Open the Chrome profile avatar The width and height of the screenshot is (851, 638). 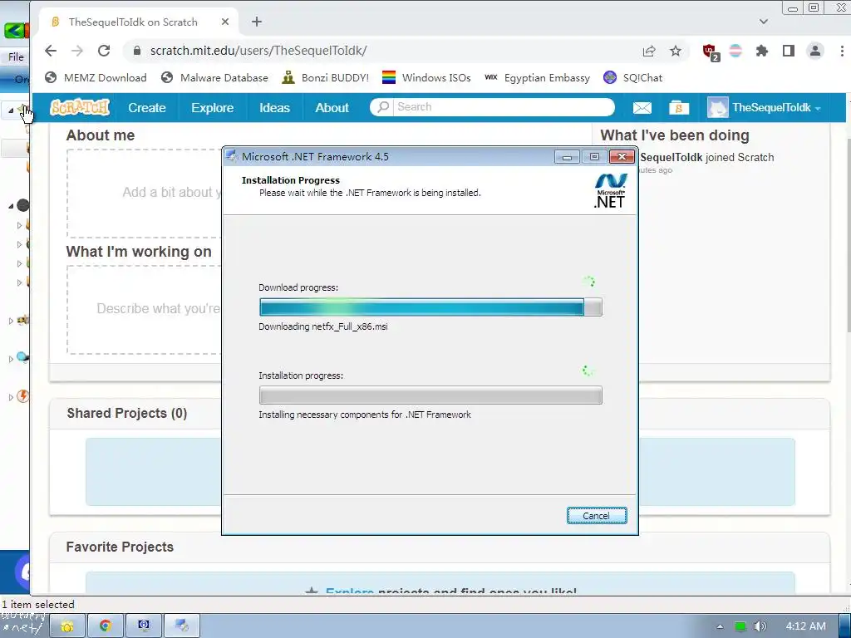(815, 51)
